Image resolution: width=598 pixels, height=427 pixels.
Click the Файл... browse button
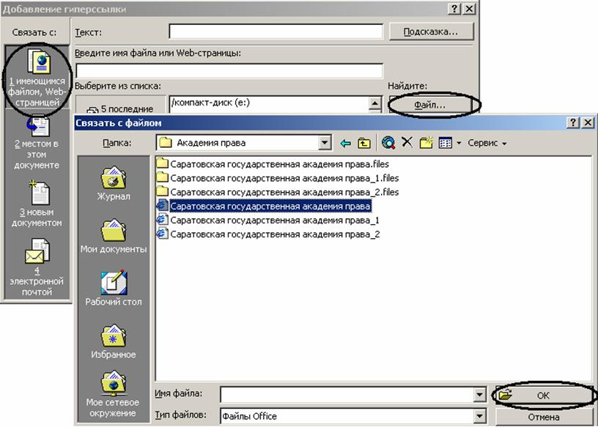pyautogui.click(x=429, y=105)
